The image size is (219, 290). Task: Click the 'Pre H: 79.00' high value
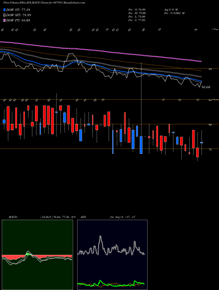(x=137, y=13)
